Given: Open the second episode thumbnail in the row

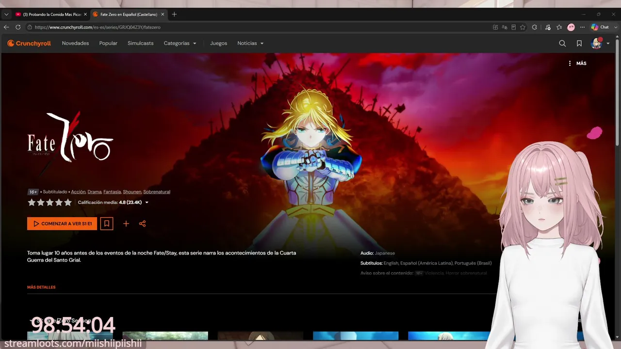Looking at the screenshot, I should pos(165,335).
